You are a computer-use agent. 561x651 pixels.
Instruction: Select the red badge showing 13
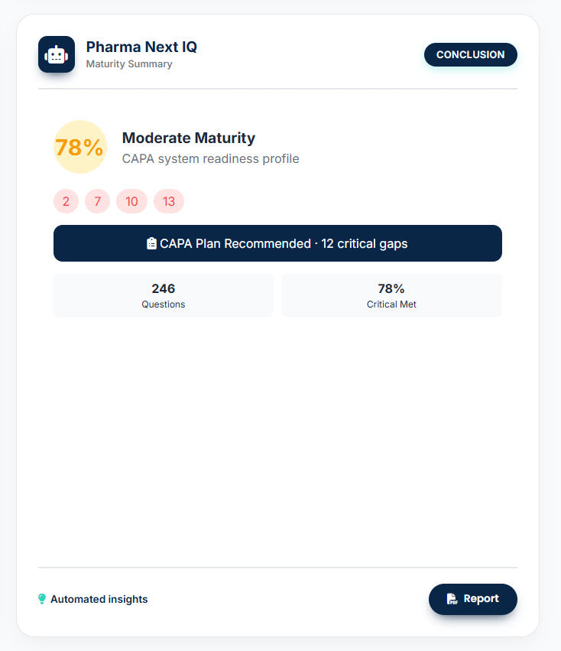[168, 201]
